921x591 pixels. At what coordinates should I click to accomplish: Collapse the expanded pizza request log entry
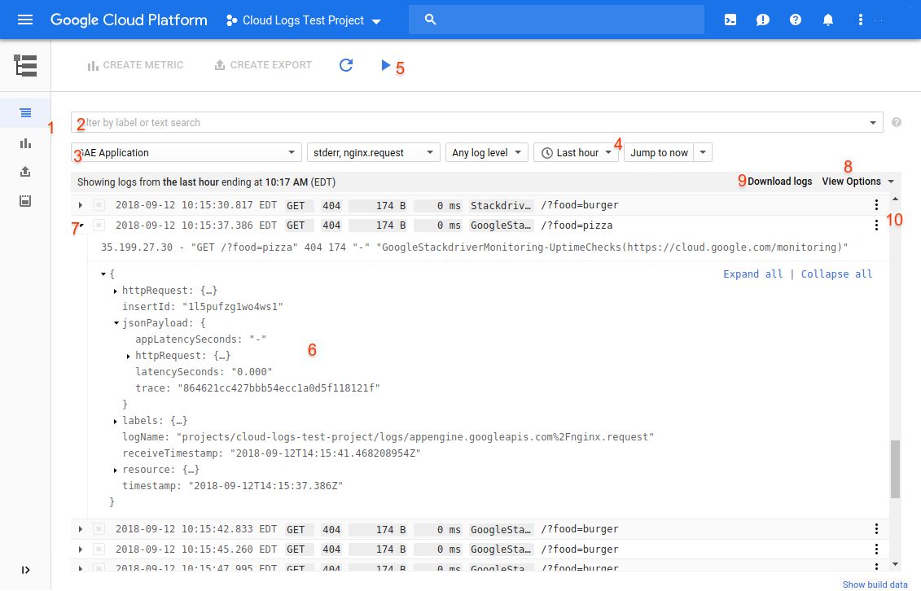[x=80, y=225]
